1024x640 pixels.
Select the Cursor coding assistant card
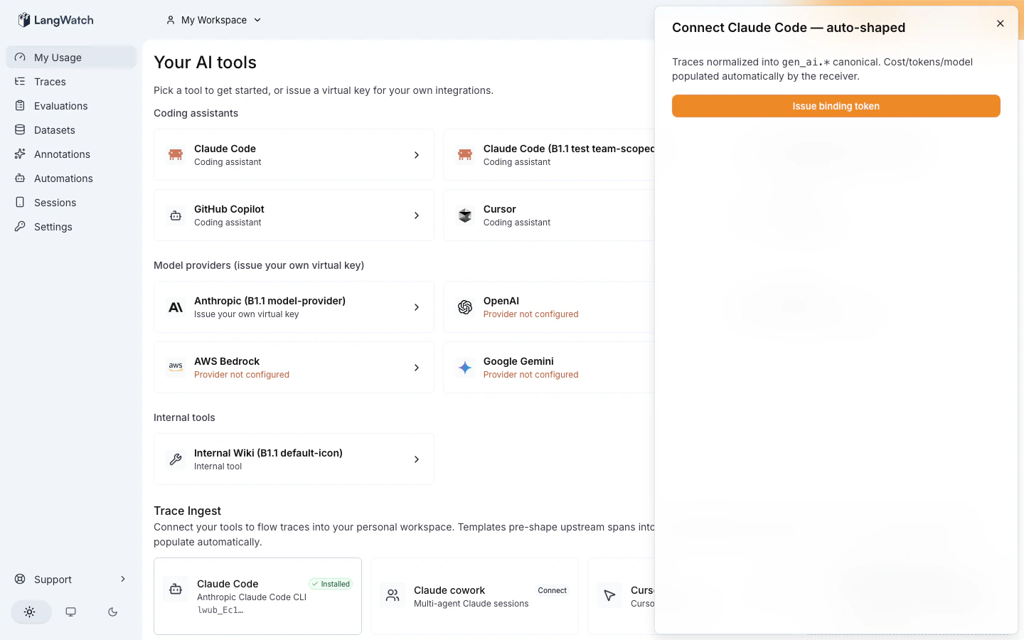click(549, 215)
